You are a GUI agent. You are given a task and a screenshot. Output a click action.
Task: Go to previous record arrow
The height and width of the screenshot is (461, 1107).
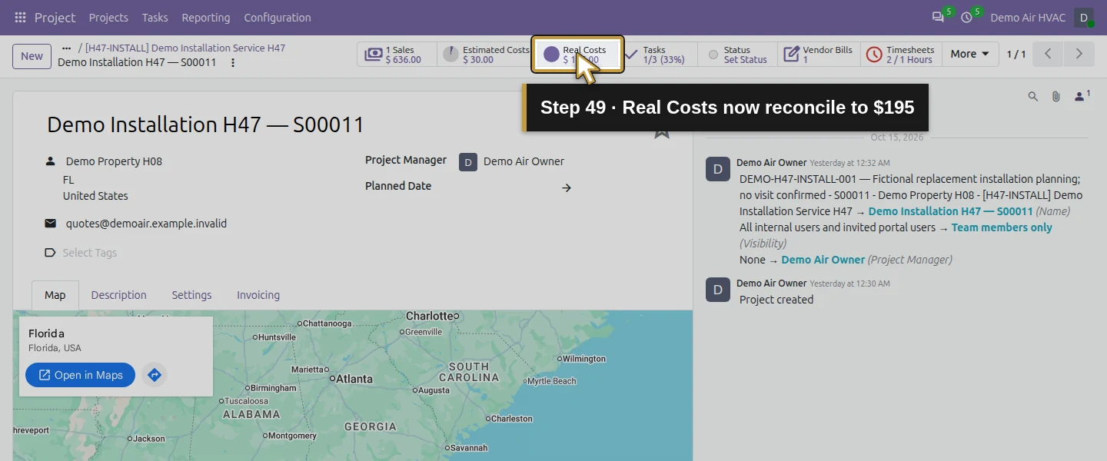pos(1048,54)
